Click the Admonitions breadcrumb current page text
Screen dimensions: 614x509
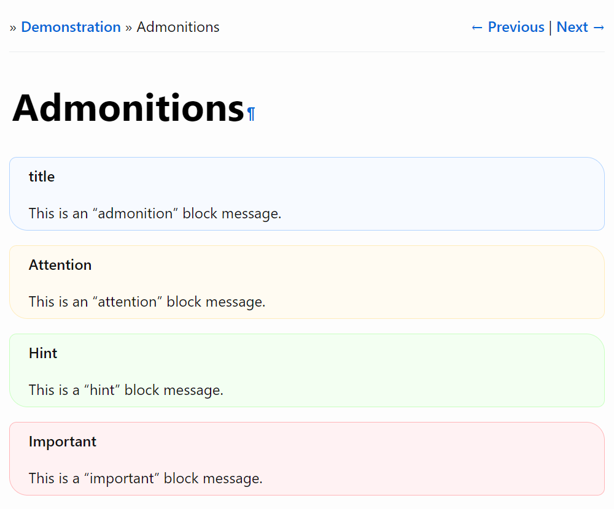tap(177, 28)
